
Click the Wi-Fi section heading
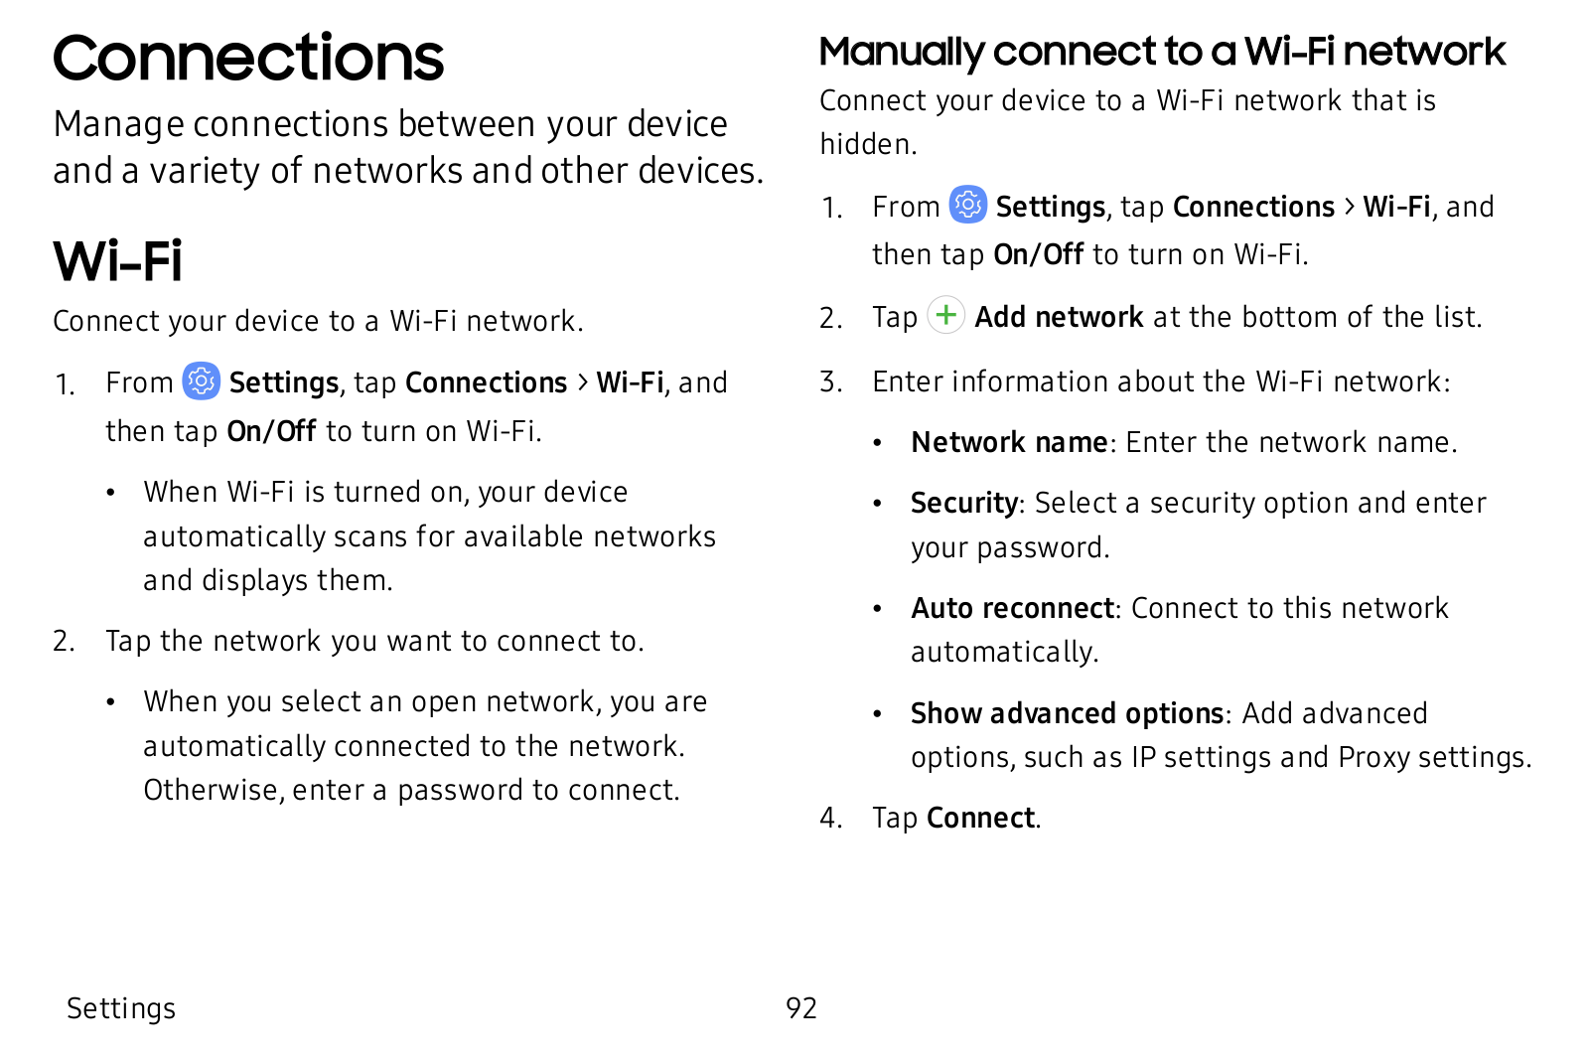click(118, 261)
